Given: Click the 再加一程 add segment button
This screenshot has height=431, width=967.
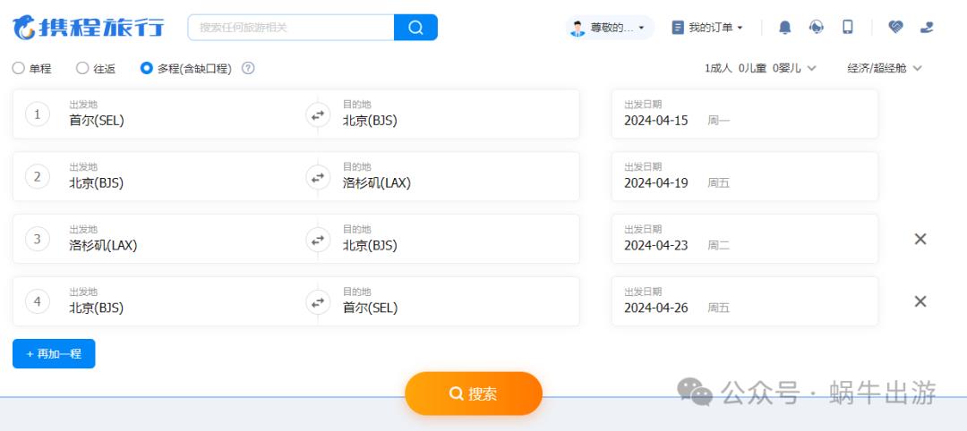Looking at the screenshot, I should pos(54,354).
